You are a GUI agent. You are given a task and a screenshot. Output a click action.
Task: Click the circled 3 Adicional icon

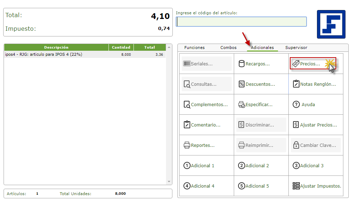[x=296, y=165]
